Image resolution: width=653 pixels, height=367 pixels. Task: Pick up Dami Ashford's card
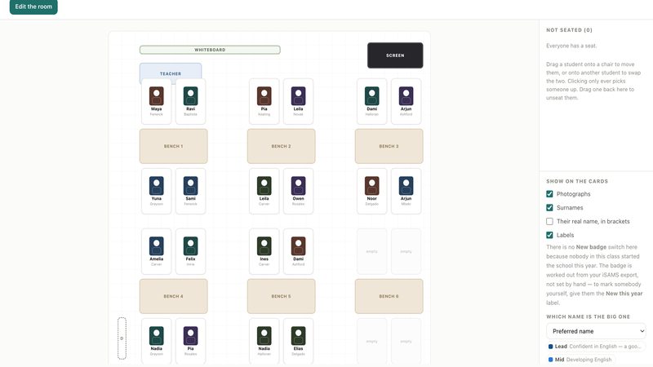point(298,251)
